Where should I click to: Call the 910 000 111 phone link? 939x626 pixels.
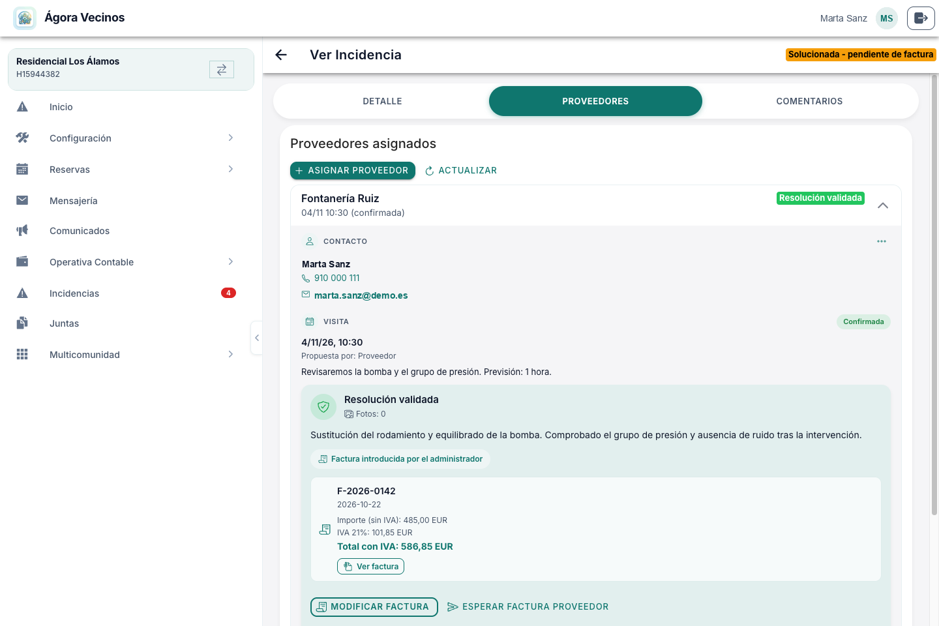click(337, 278)
